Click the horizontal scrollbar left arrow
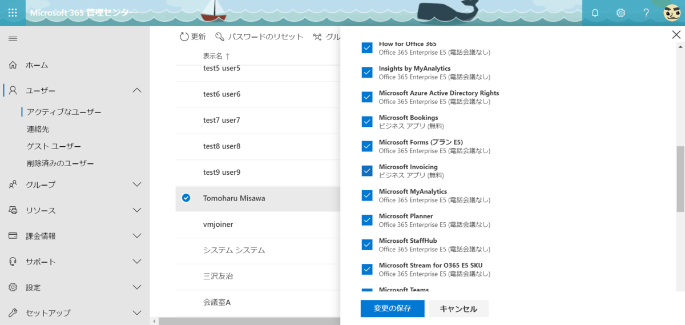 (x=154, y=321)
